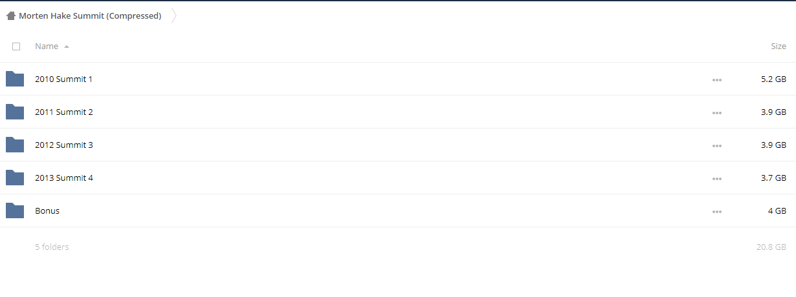Go to Morten Hake Summit (Compressed) breadcrumb
The height and width of the screenshot is (297, 796).
tap(90, 16)
